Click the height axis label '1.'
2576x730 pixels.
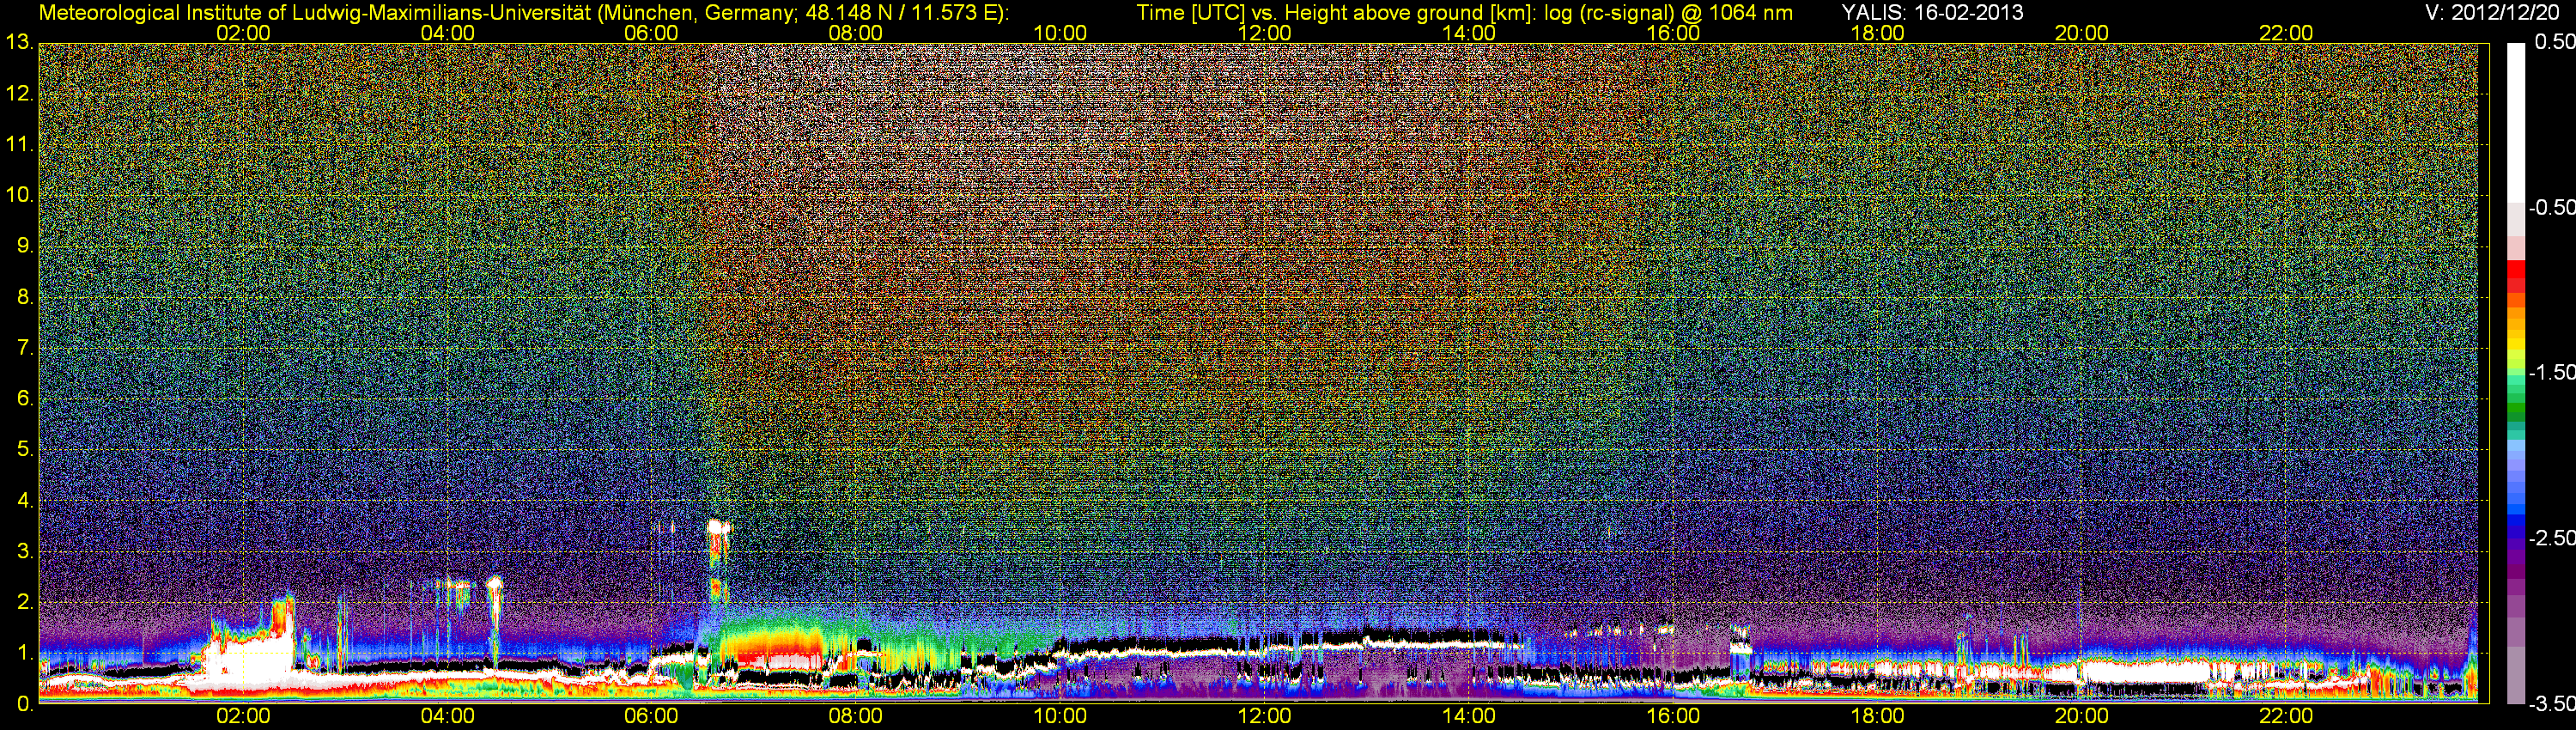point(24,653)
